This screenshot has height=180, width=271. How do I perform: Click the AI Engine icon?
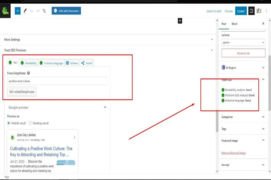click(x=223, y=67)
